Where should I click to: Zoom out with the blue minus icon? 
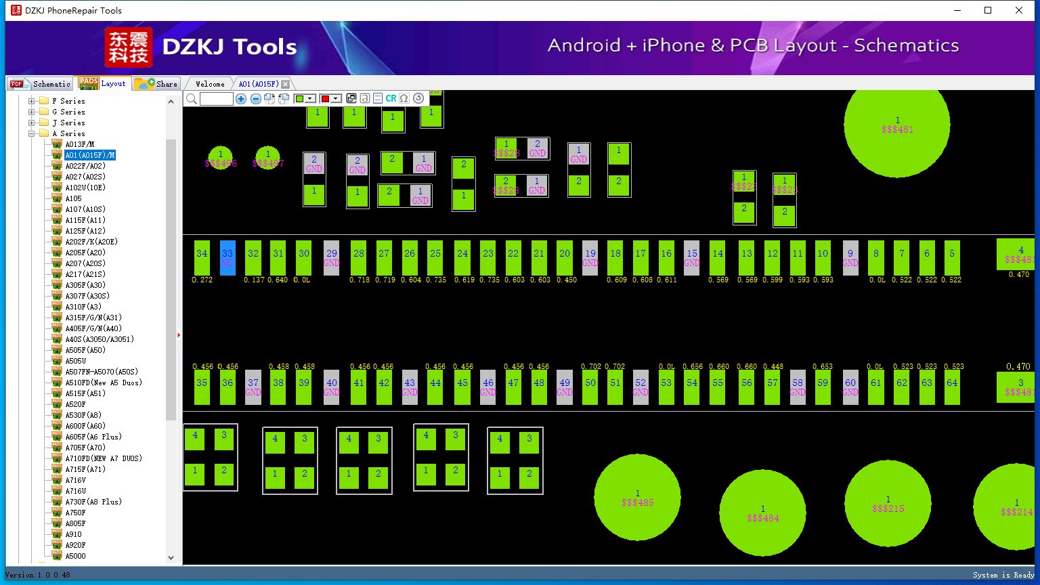coord(256,99)
